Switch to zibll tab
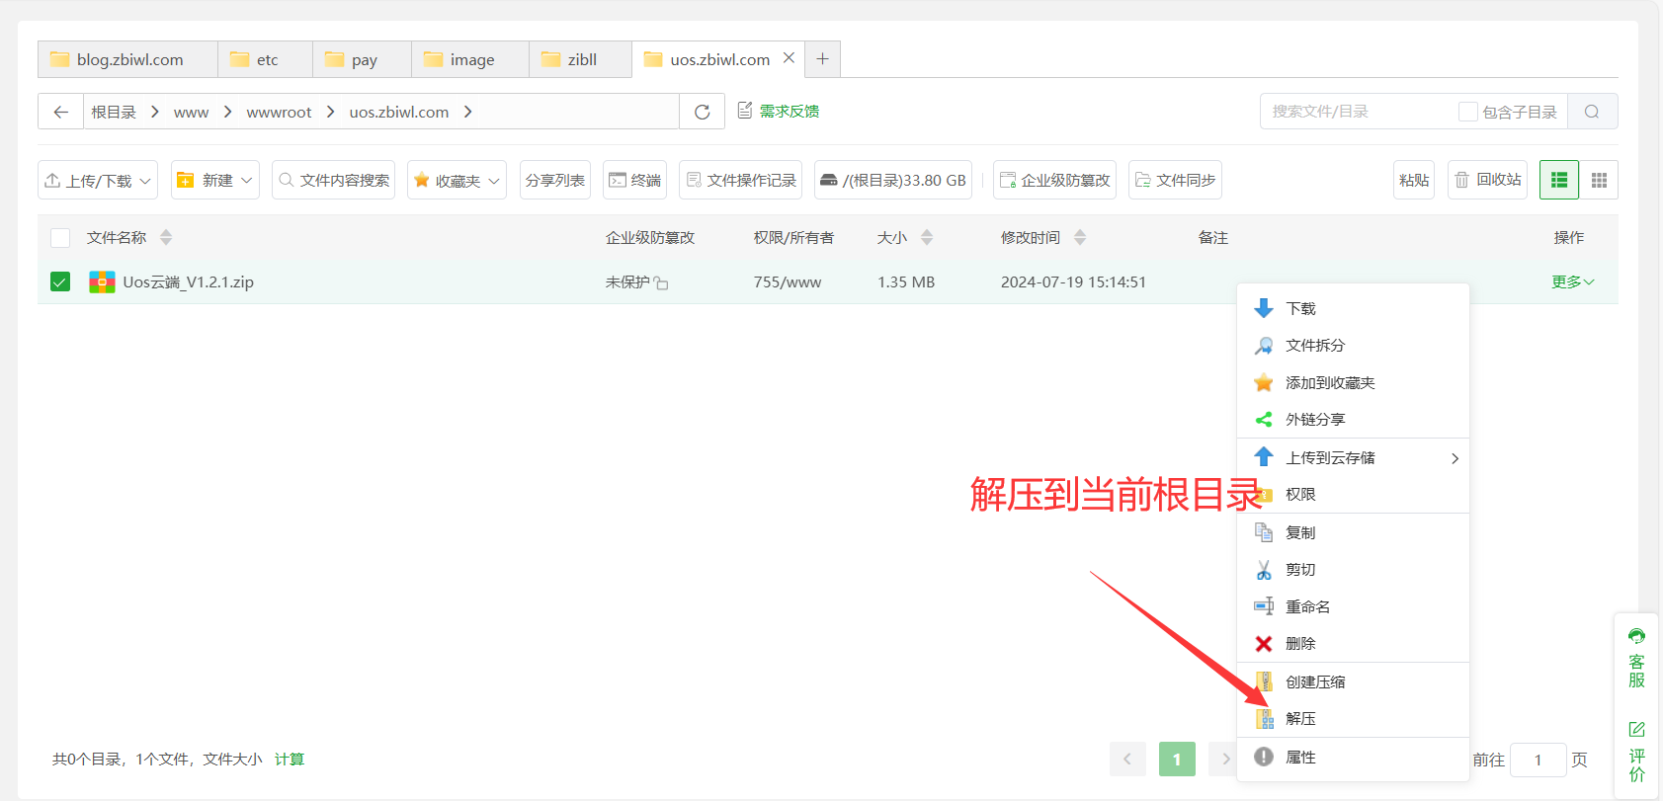The image size is (1663, 801). point(580,59)
